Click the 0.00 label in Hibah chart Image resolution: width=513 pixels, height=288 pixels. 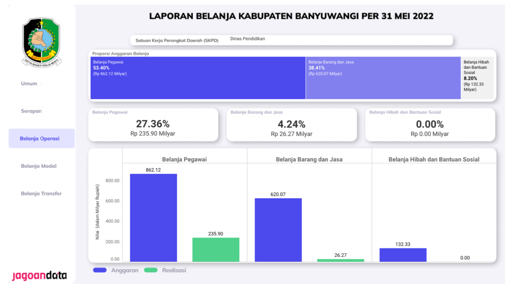[465, 258]
